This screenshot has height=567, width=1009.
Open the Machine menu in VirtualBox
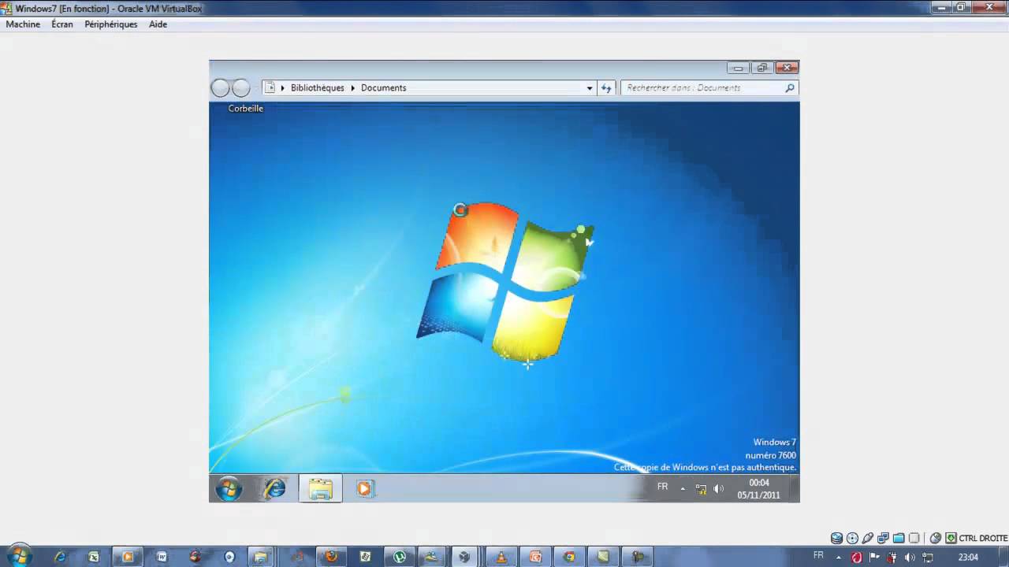[23, 24]
